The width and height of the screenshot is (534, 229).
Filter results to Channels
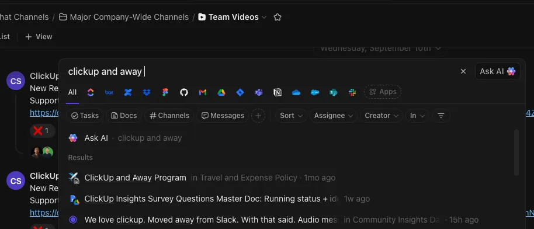coord(169,116)
